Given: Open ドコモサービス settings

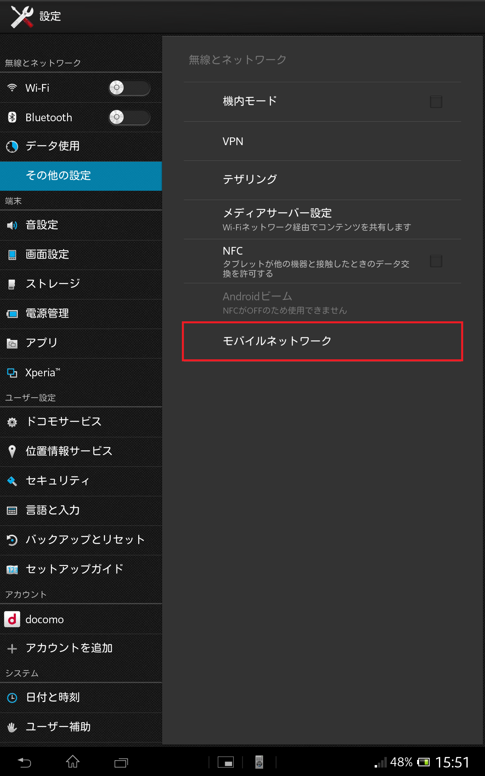Looking at the screenshot, I should (x=81, y=422).
